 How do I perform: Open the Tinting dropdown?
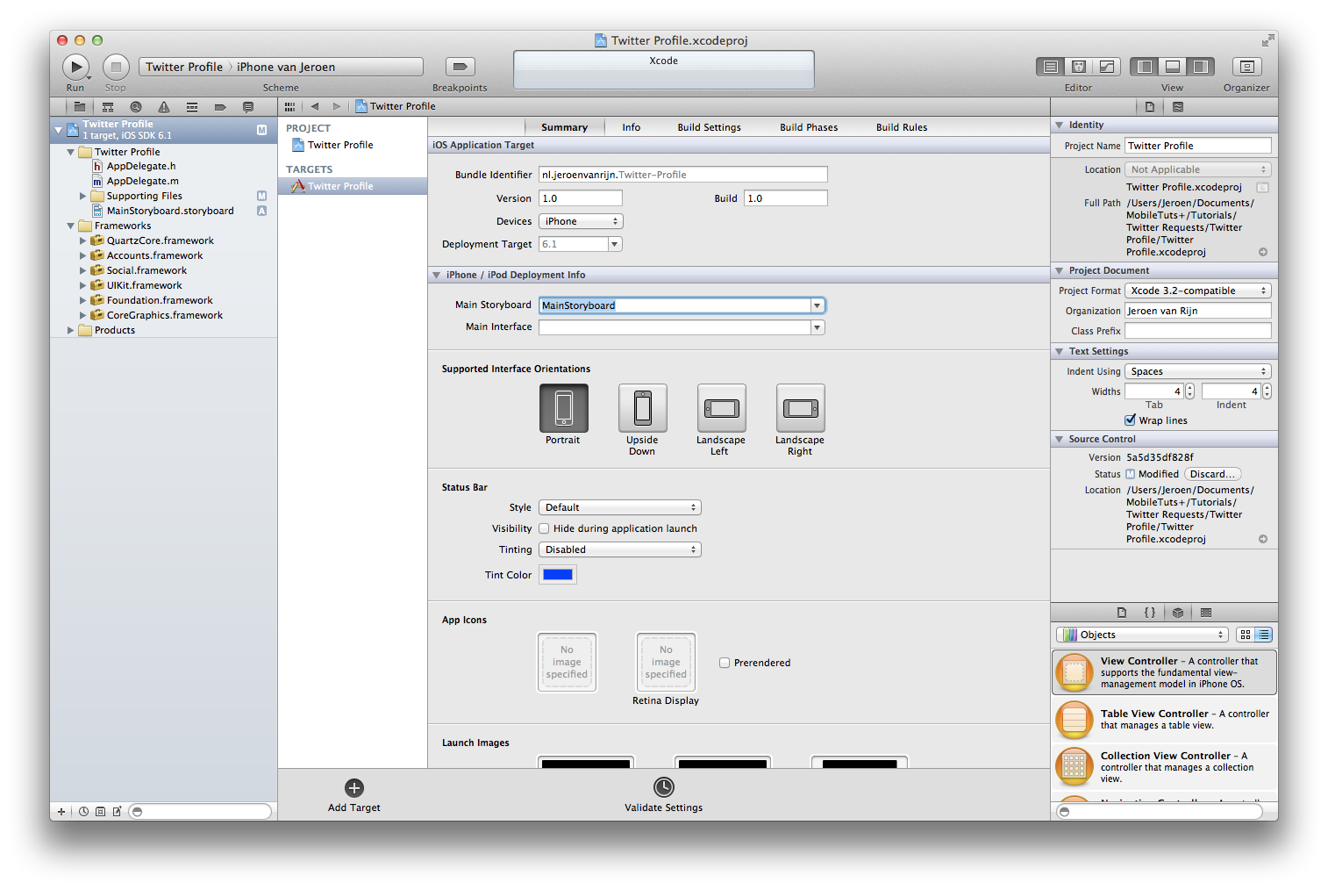tap(620, 549)
